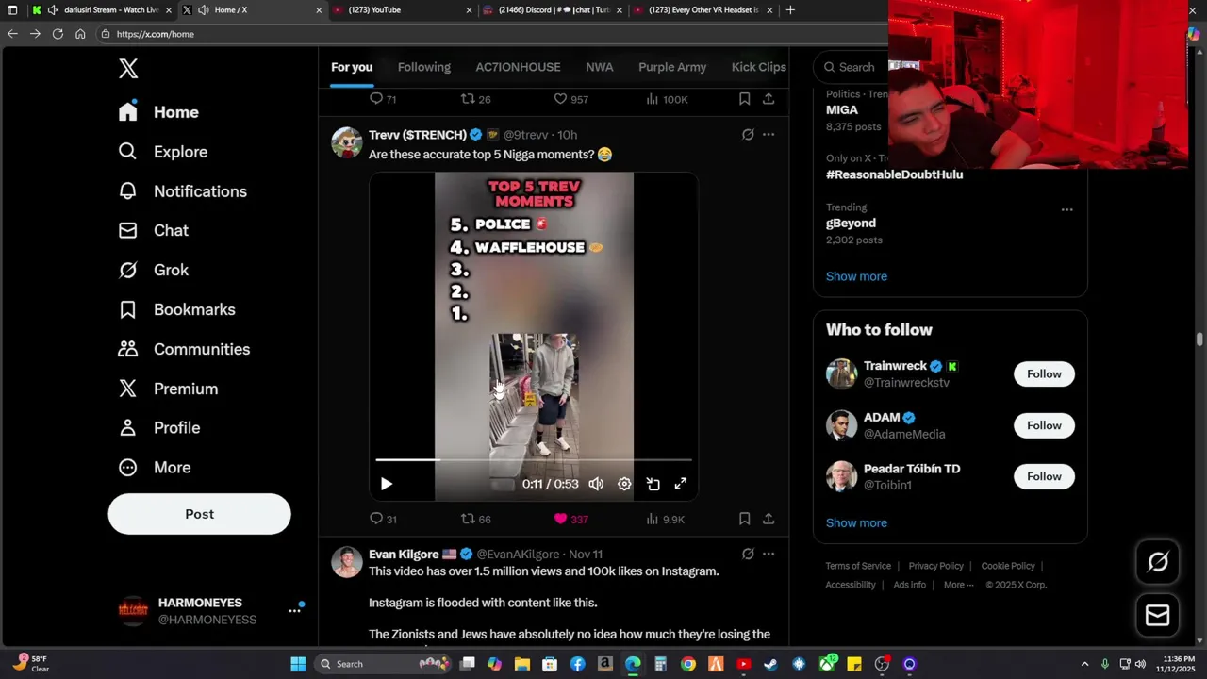The image size is (1207, 679).
Task: Share the post with 957 likes
Action: coord(769,99)
